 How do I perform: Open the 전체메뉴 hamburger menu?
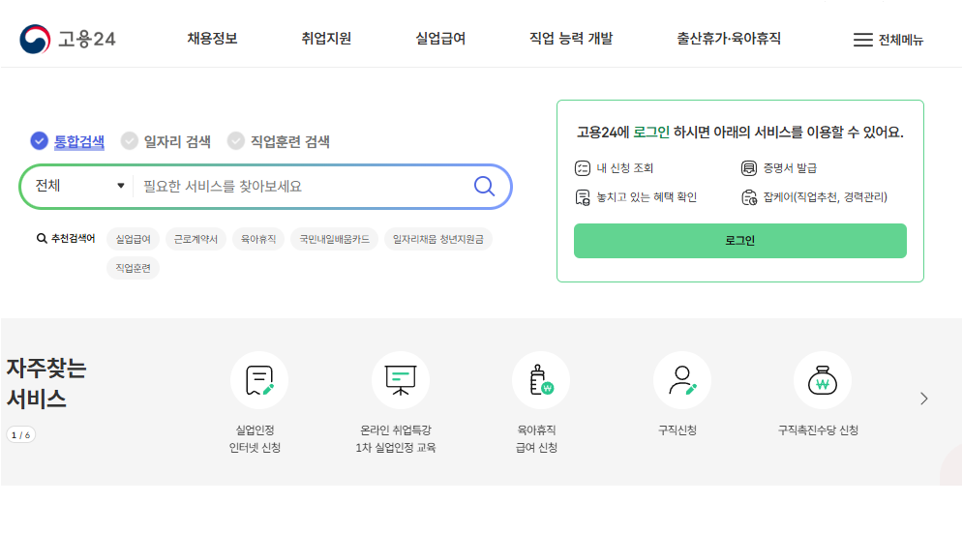(x=888, y=40)
